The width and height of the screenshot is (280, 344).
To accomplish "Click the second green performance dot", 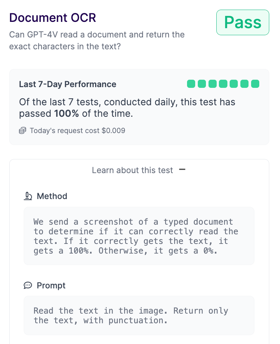I will click(202, 84).
